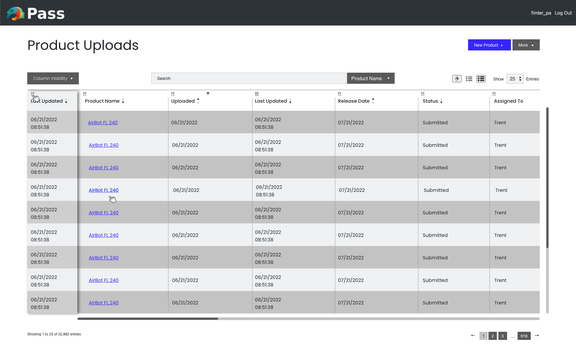Jump to last page 916
This screenshot has height=348, width=576.
[524, 336]
